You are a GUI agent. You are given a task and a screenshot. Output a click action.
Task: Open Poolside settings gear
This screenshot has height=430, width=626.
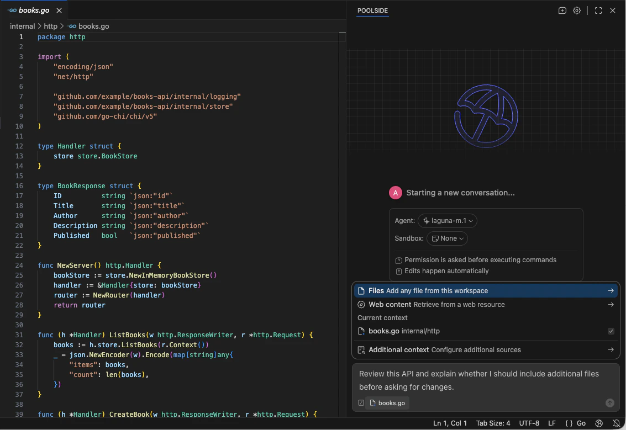576,11
